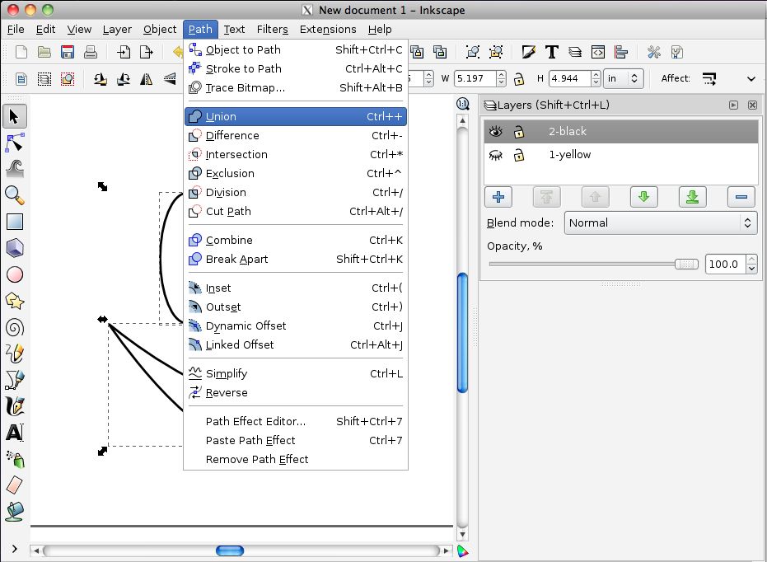Select the Calligraphy tool

pyautogui.click(x=14, y=406)
